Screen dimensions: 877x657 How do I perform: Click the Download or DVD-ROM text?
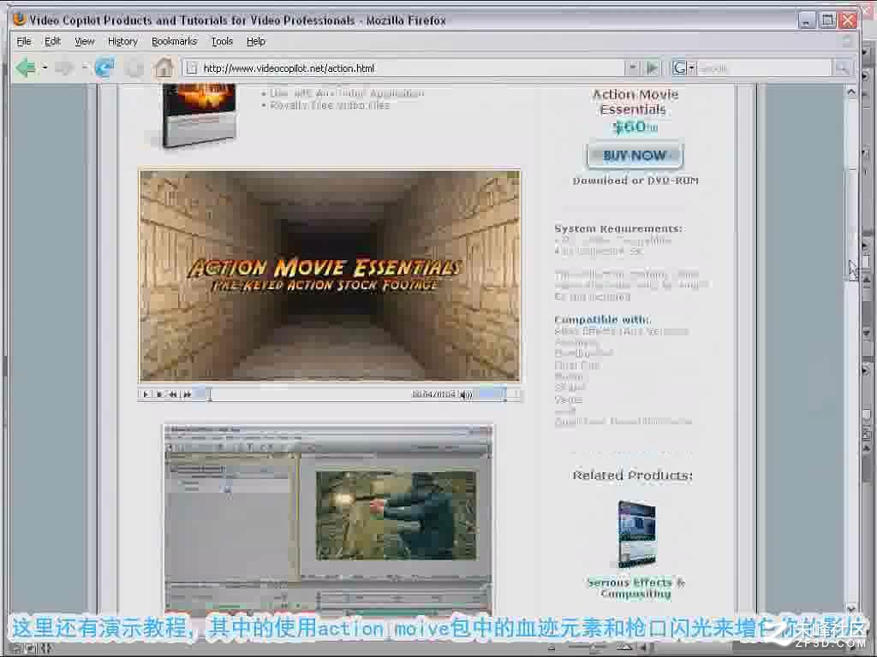pyautogui.click(x=635, y=181)
